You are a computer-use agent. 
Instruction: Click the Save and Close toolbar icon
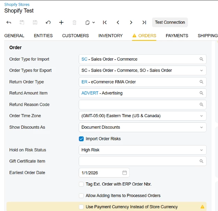click(22, 22)
